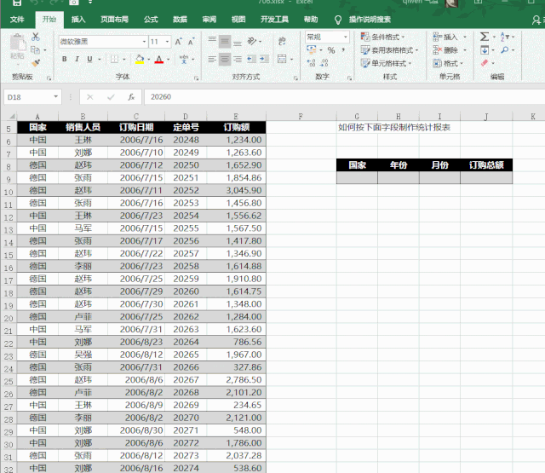Switch to the 数据 Data tab
Viewport: 545px width, 473px height.
click(180, 20)
